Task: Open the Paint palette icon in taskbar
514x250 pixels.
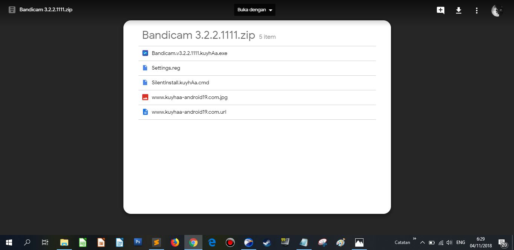Action: pos(341,242)
